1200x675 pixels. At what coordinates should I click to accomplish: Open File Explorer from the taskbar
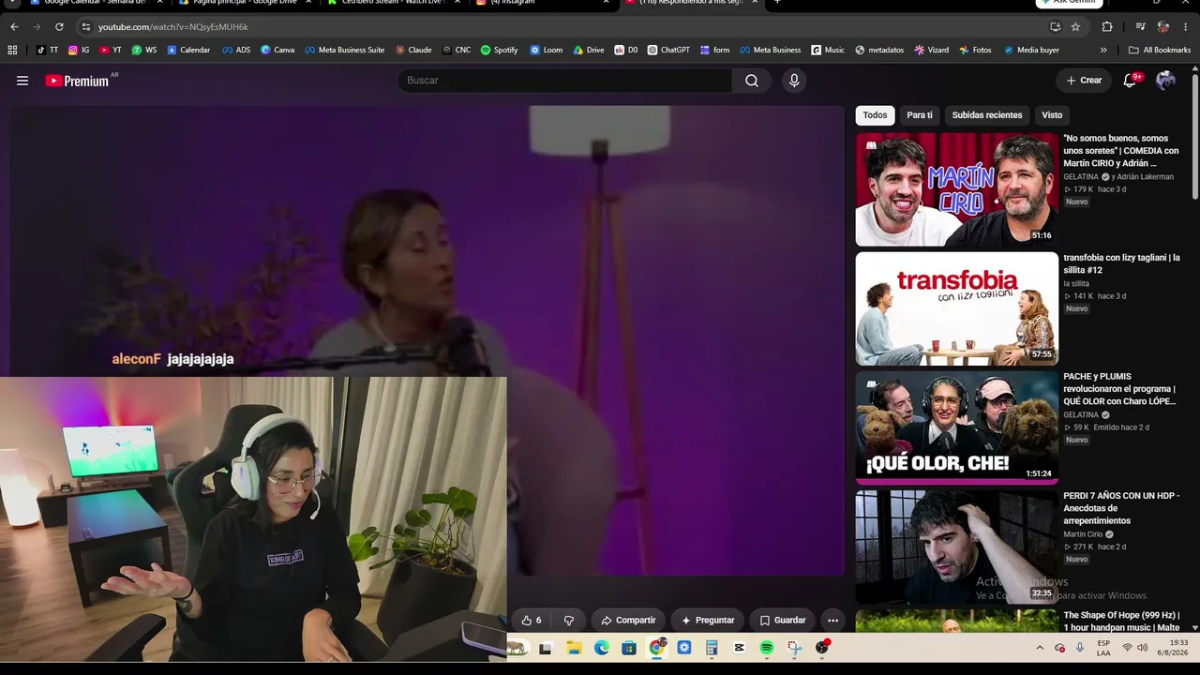(x=574, y=648)
